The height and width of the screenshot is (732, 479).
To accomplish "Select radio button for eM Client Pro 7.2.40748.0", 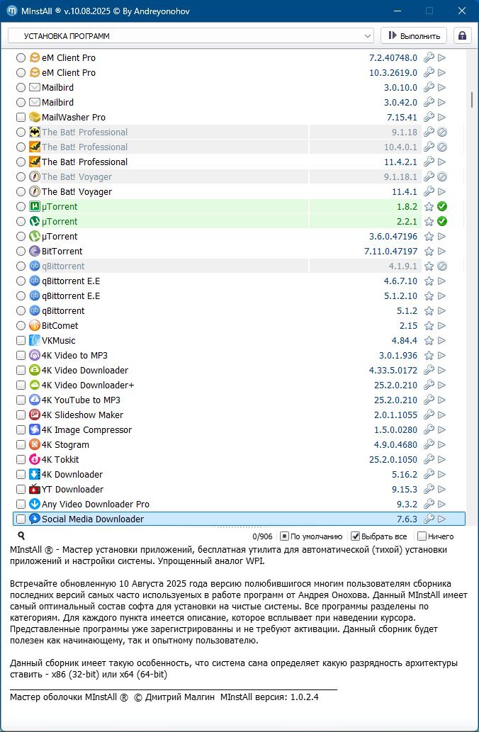I will (21, 58).
